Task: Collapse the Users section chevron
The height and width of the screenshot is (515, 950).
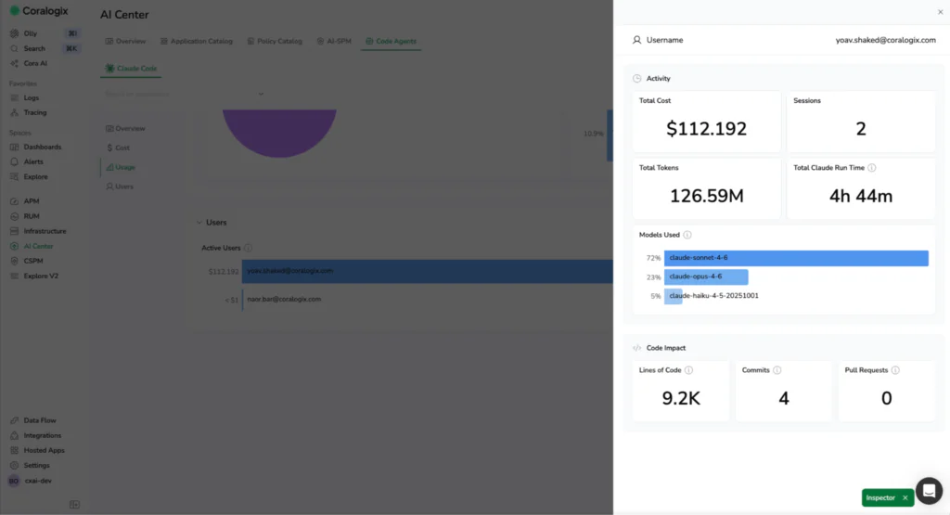Action: coord(199,223)
